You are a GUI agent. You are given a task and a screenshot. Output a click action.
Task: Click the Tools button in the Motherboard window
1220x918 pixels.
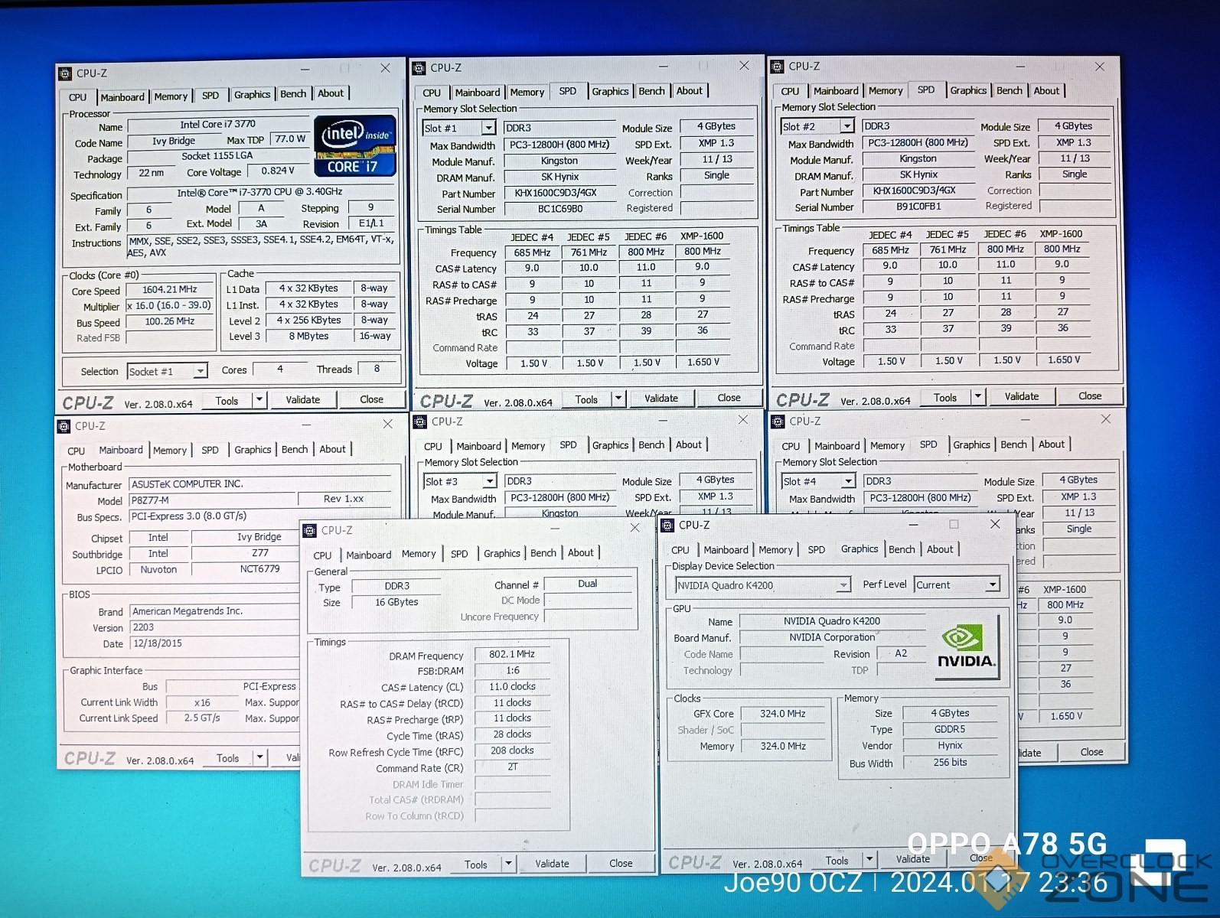click(227, 758)
